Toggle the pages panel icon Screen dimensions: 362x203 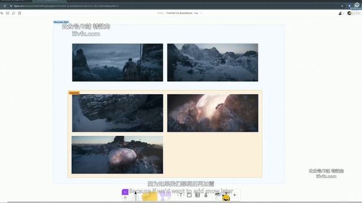7,13
